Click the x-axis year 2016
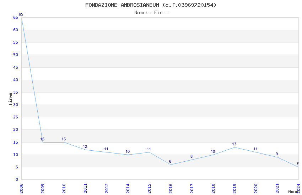The height and width of the screenshot is (195, 302). coord(171,188)
